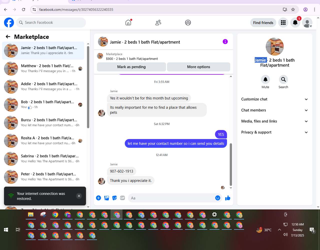Click the Find friends button
320x250 pixels.
click(263, 23)
